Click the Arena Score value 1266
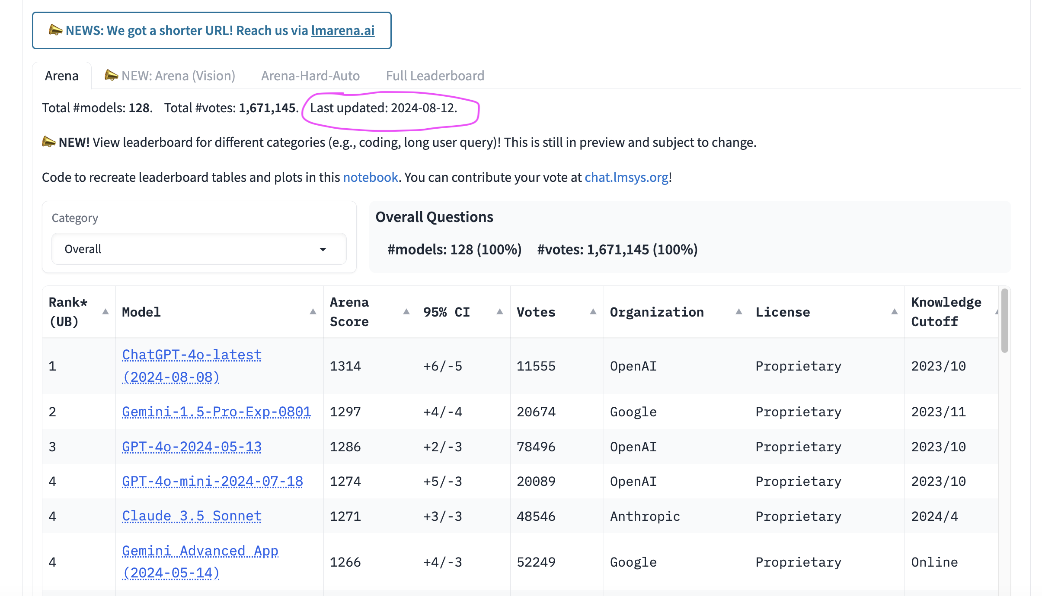This screenshot has height=596, width=1042. click(x=345, y=562)
